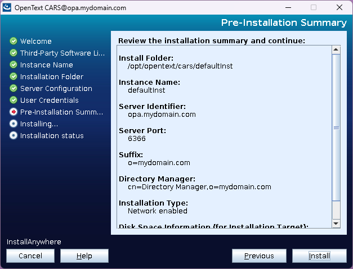
Task: Click the red arrow icon beside Pre-Installation Summ...
Action: tap(14, 112)
